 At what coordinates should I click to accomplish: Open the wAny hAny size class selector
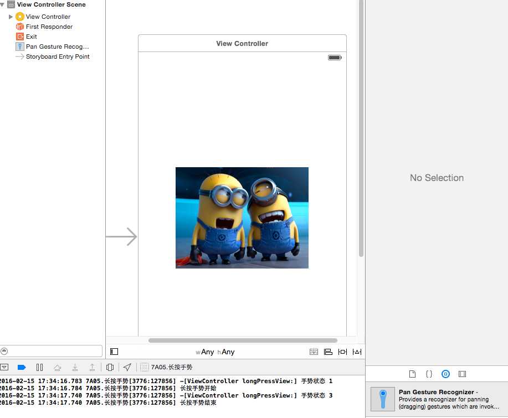point(215,352)
